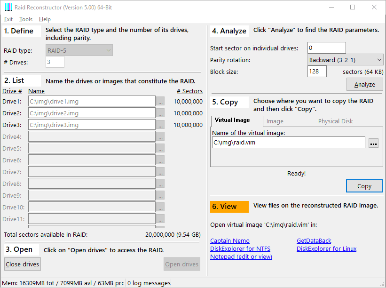
Task: Click the Block size input field
Action: click(320, 72)
